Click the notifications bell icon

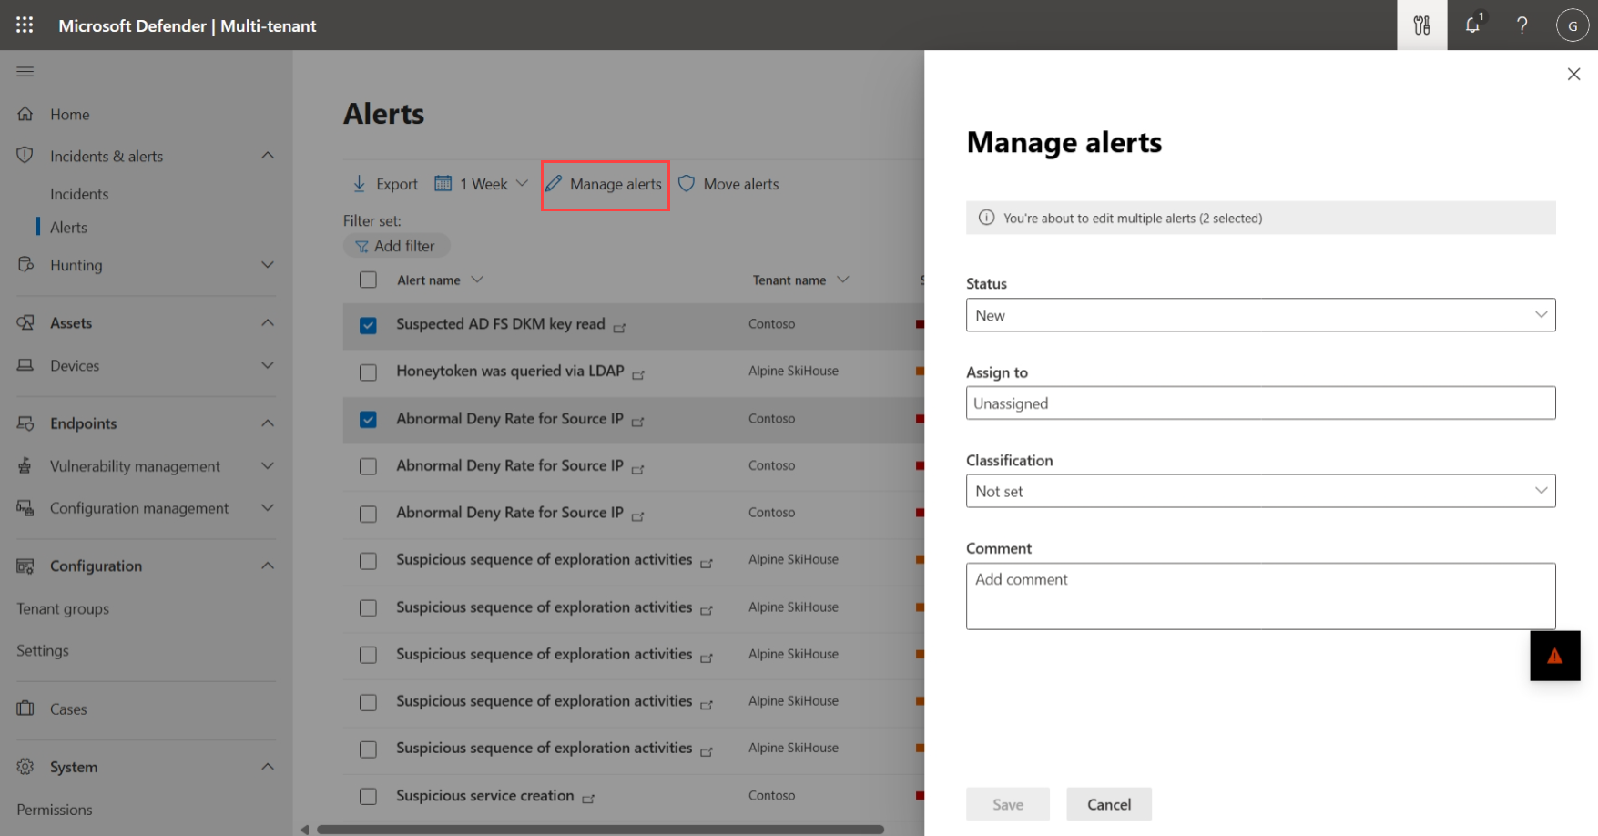[1472, 25]
